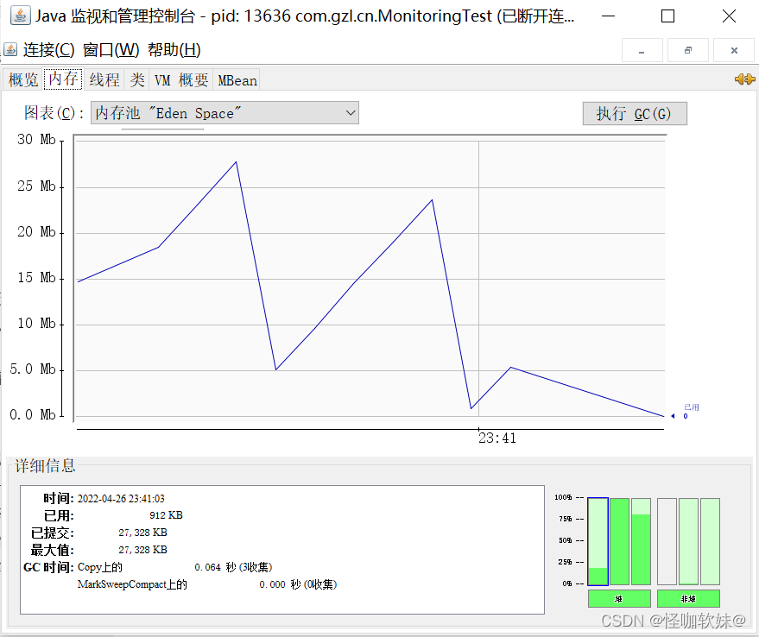The image size is (759, 637).
Task: Click the disconnected-connection plug icon
Action: [x=744, y=79]
